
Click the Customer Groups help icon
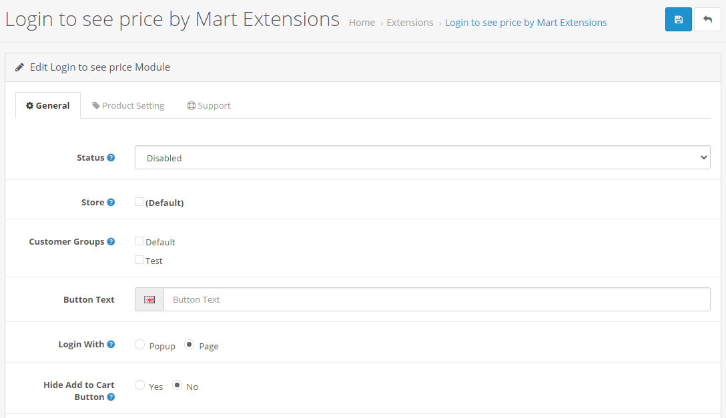tap(111, 241)
